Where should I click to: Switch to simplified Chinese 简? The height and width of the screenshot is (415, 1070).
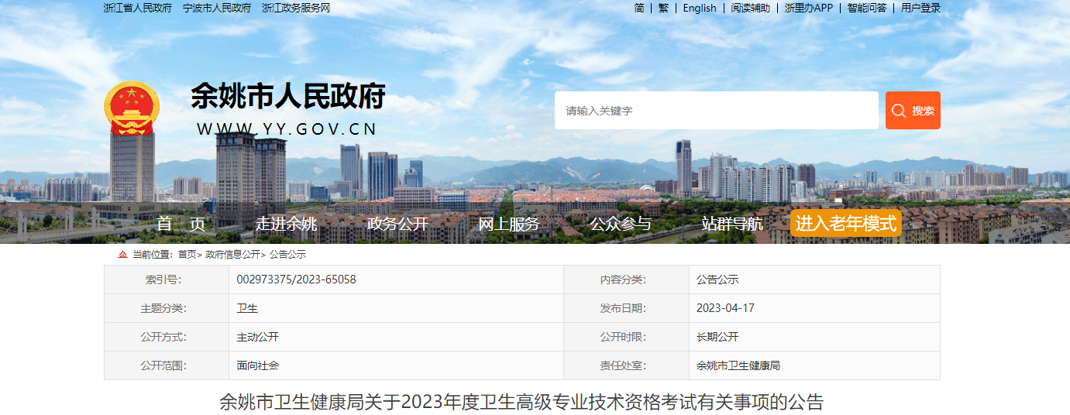click(639, 8)
